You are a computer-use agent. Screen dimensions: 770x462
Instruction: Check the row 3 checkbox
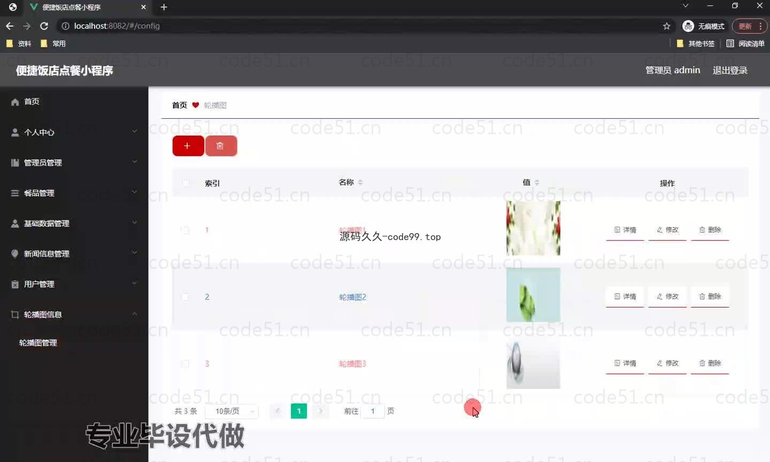(x=185, y=364)
